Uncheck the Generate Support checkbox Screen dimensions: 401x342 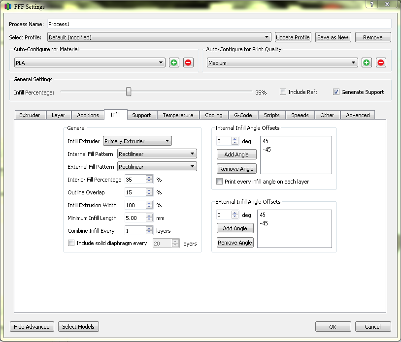336,92
